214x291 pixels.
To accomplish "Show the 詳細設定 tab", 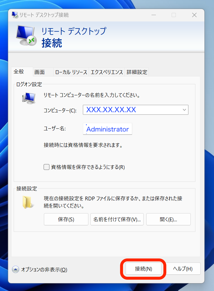I will point(137,72).
